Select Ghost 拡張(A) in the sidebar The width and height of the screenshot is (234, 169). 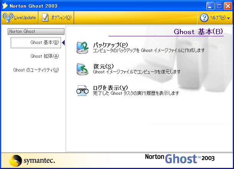coord(44,56)
